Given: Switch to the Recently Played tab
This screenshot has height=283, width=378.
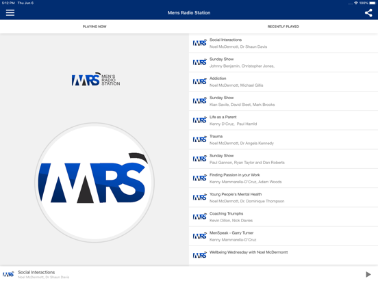Looking at the screenshot, I should pyautogui.click(x=283, y=27).
